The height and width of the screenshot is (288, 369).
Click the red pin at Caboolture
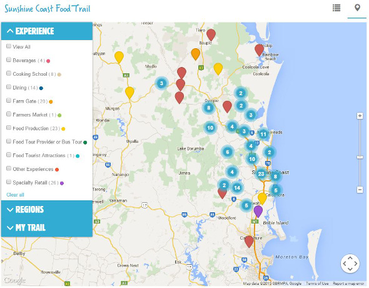pos(249,242)
